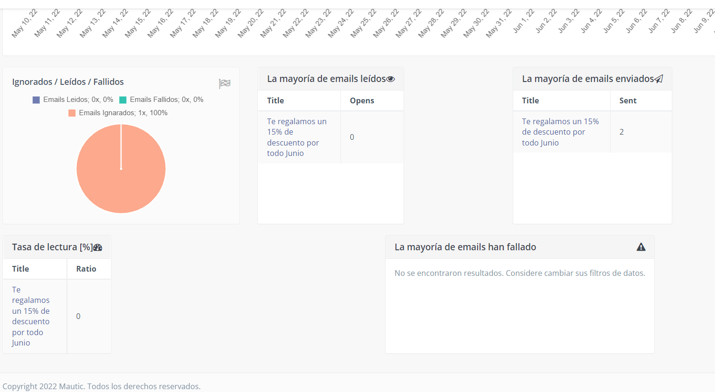Click the Opens column header
Image resolution: width=715 pixels, height=392 pixels.
pos(362,100)
